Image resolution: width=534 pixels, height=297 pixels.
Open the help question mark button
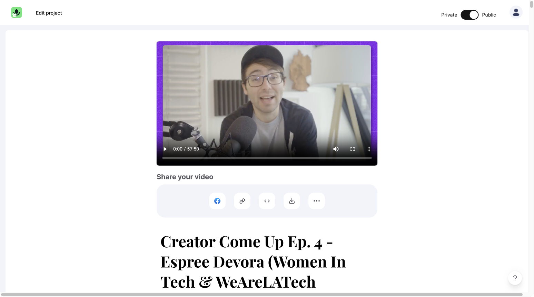(515, 278)
